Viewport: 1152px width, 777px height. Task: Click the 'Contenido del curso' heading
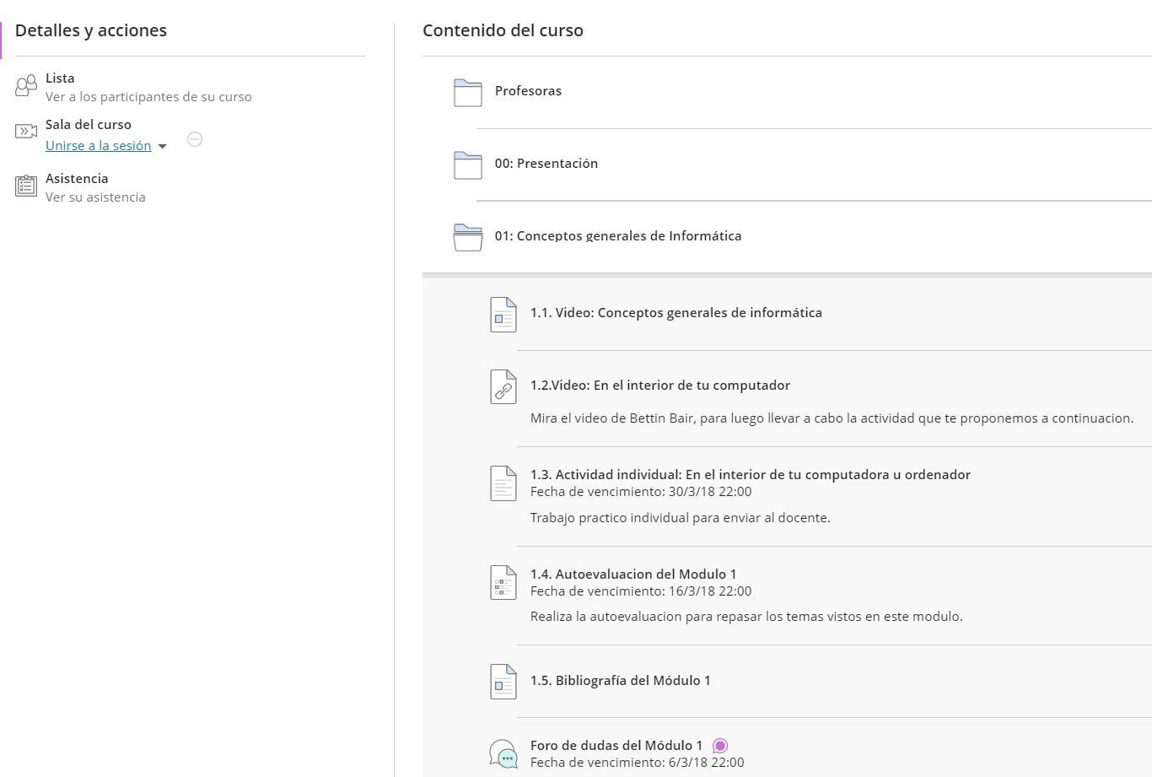tap(503, 30)
